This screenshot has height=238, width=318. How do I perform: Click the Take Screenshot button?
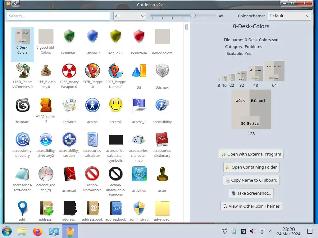tap(251, 193)
